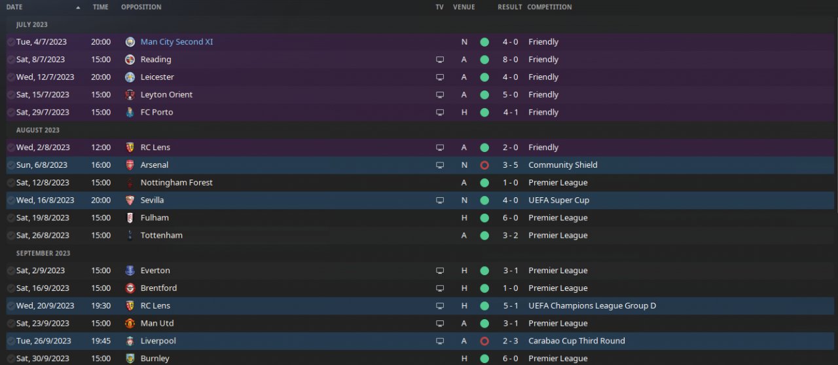This screenshot has width=838, height=365.
Task: Click the Arsenal club badge icon
Action: coord(130,165)
